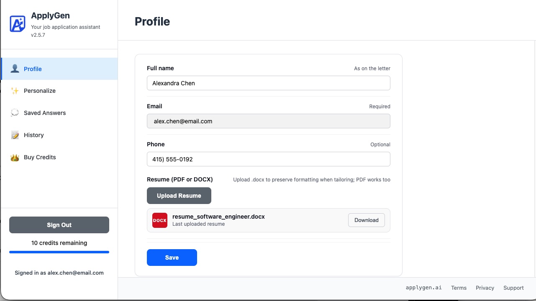Click the Upload Resume button
The image size is (536, 301).
click(x=179, y=196)
